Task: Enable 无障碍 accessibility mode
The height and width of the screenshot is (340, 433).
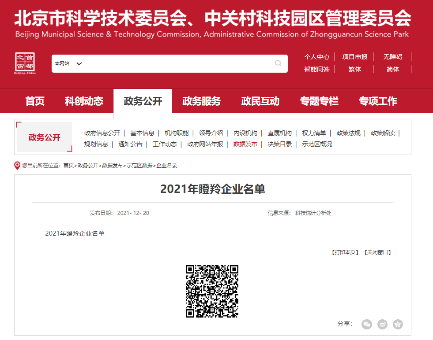Action: (x=393, y=57)
